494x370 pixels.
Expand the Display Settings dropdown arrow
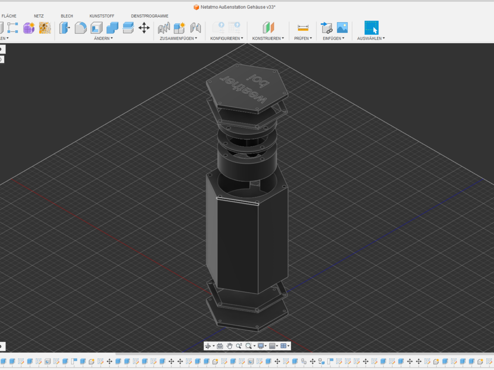(x=266, y=346)
